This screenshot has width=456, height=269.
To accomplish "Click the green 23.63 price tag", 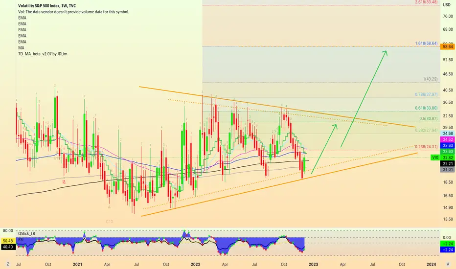I will tap(448, 152).
